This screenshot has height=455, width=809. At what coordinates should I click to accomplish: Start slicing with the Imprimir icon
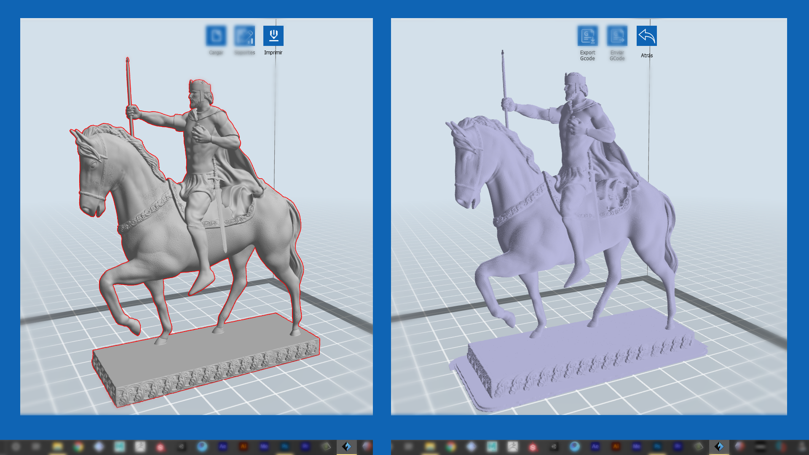pyautogui.click(x=273, y=36)
